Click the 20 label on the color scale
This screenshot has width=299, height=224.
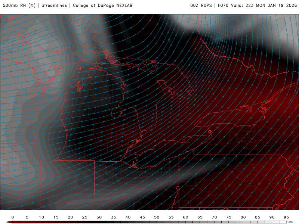[x=70, y=217]
